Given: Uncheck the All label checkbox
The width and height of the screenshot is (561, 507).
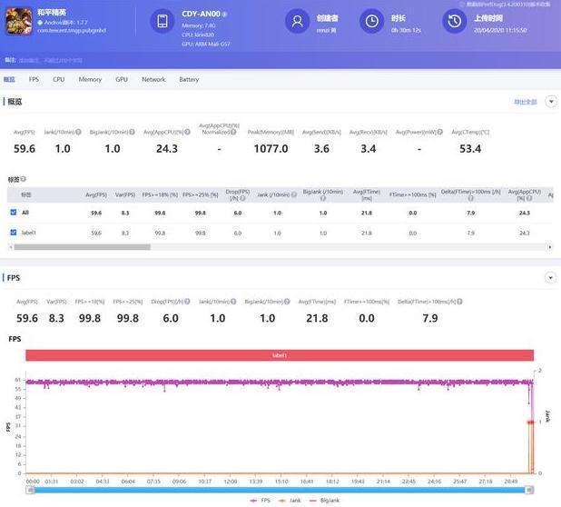Looking at the screenshot, I should pyautogui.click(x=14, y=213).
